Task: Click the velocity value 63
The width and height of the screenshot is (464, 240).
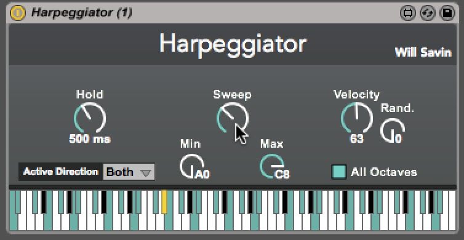Action: 356,138
